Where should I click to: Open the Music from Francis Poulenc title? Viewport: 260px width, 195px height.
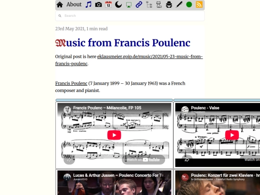(123, 43)
